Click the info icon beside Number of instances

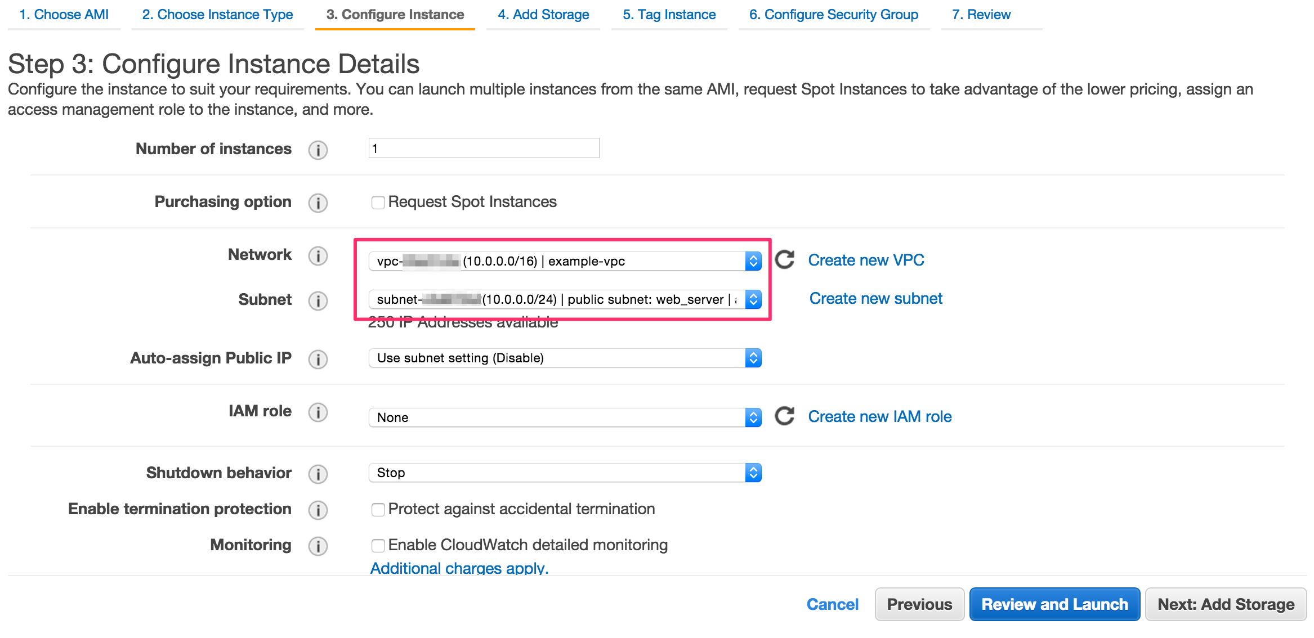coord(318,150)
